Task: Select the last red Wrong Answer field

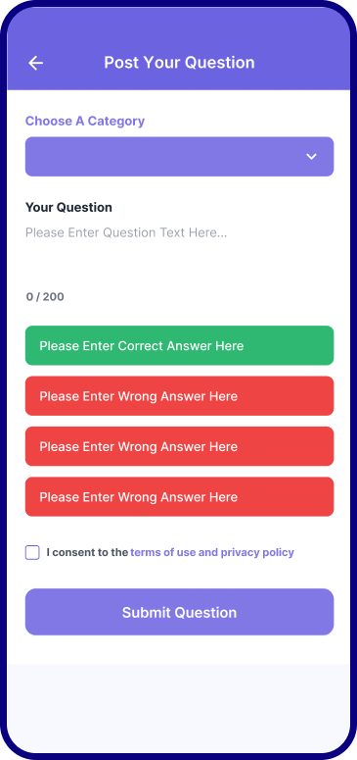Action: pos(179,497)
